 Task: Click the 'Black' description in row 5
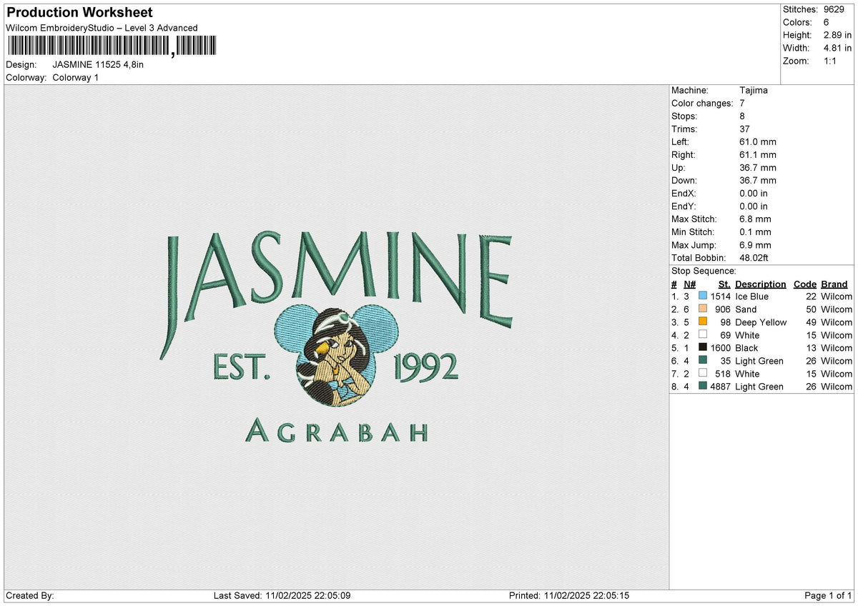746,348
